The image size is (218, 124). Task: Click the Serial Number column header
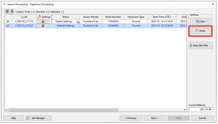(x=113, y=17)
